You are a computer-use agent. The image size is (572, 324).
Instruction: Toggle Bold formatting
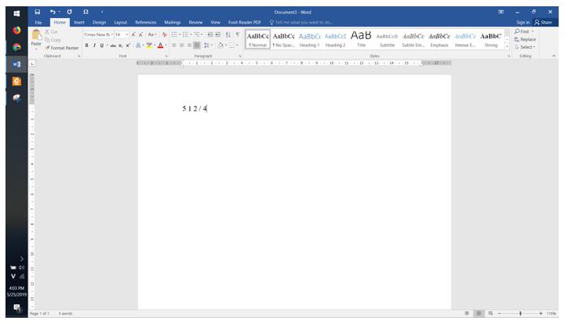[x=87, y=46]
